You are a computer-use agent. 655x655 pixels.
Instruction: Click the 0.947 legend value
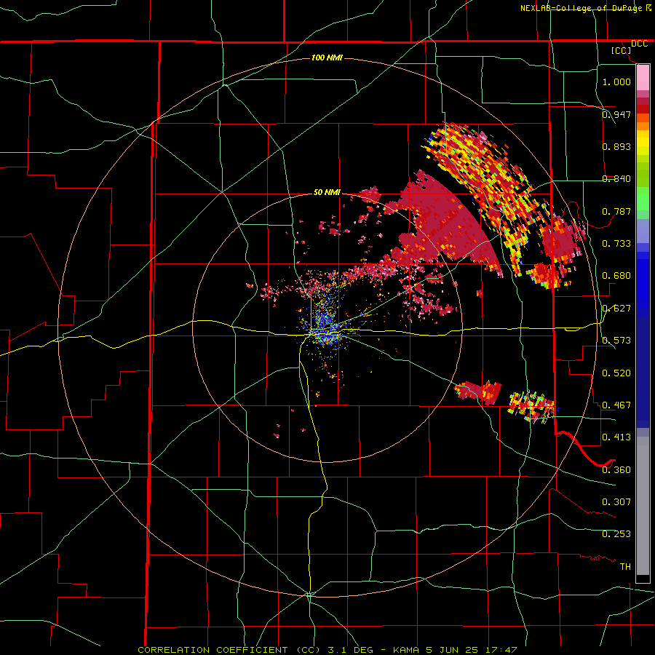pyautogui.click(x=616, y=114)
